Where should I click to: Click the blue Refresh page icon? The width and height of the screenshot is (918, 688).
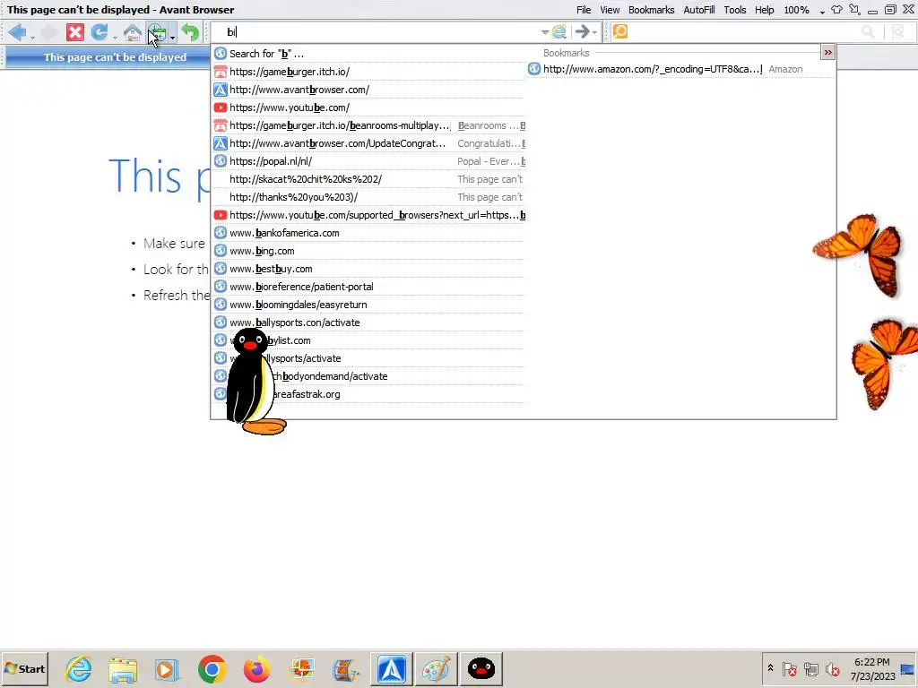pyautogui.click(x=100, y=32)
